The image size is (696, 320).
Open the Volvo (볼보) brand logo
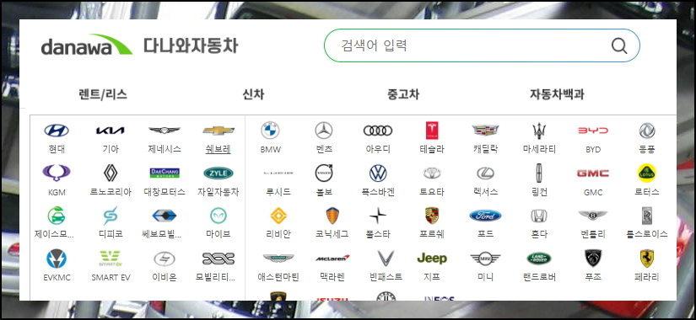324,173
